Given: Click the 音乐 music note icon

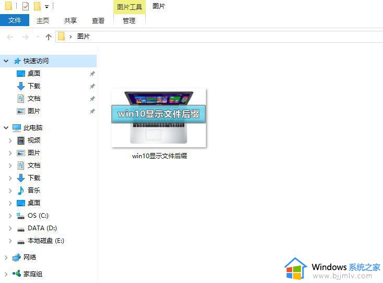Looking at the screenshot, I should [x=21, y=191].
